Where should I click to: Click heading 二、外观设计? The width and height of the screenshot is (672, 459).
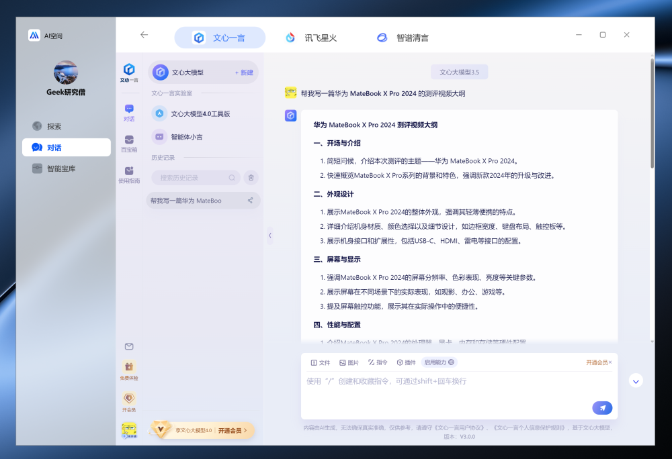pos(333,194)
